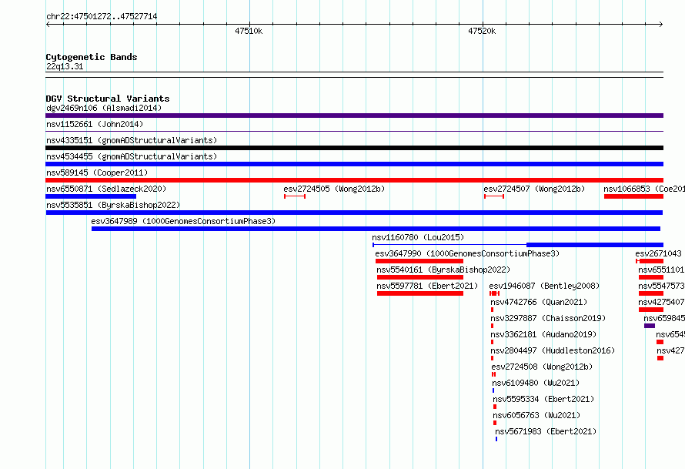This screenshot has height=469, width=685.
Task: Open nsv2804497 (Huddleston2016) label
Action: (x=553, y=350)
